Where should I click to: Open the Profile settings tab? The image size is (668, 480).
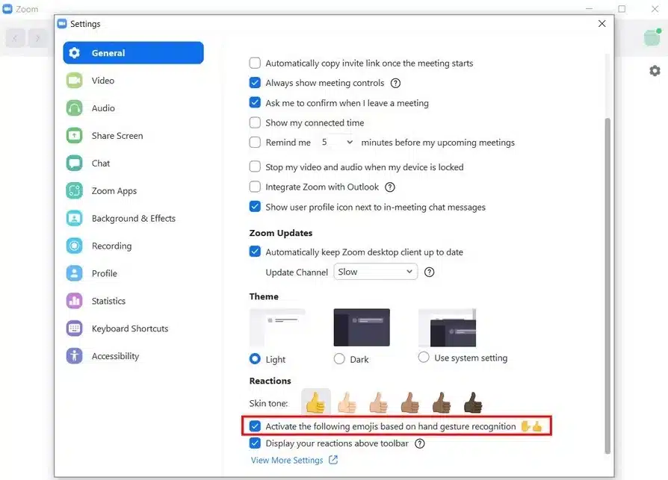point(133,273)
